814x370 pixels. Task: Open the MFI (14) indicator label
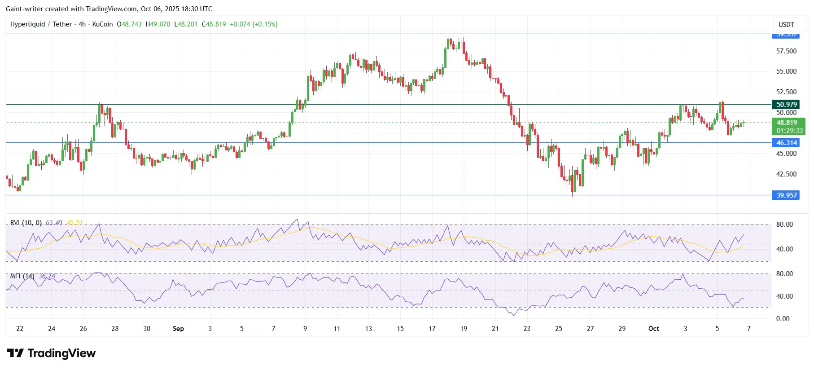click(x=22, y=276)
